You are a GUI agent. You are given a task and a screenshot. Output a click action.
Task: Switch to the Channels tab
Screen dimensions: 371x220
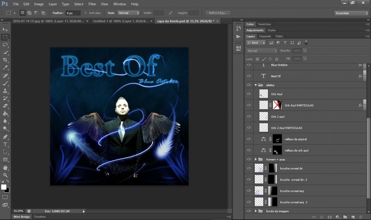(265, 36)
